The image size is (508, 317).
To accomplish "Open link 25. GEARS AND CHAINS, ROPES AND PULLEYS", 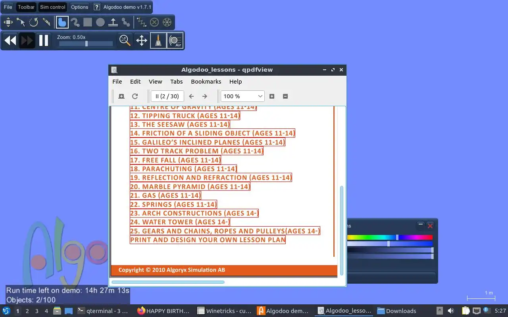I will (x=225, y=231).
